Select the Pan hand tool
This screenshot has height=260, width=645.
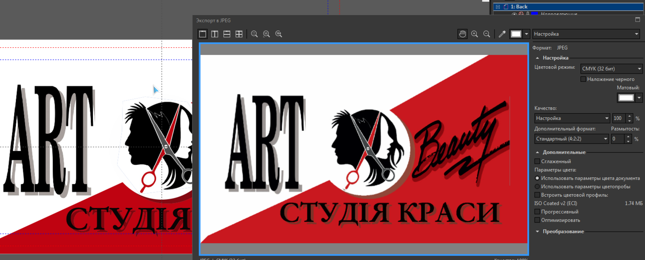click(463, 34)
